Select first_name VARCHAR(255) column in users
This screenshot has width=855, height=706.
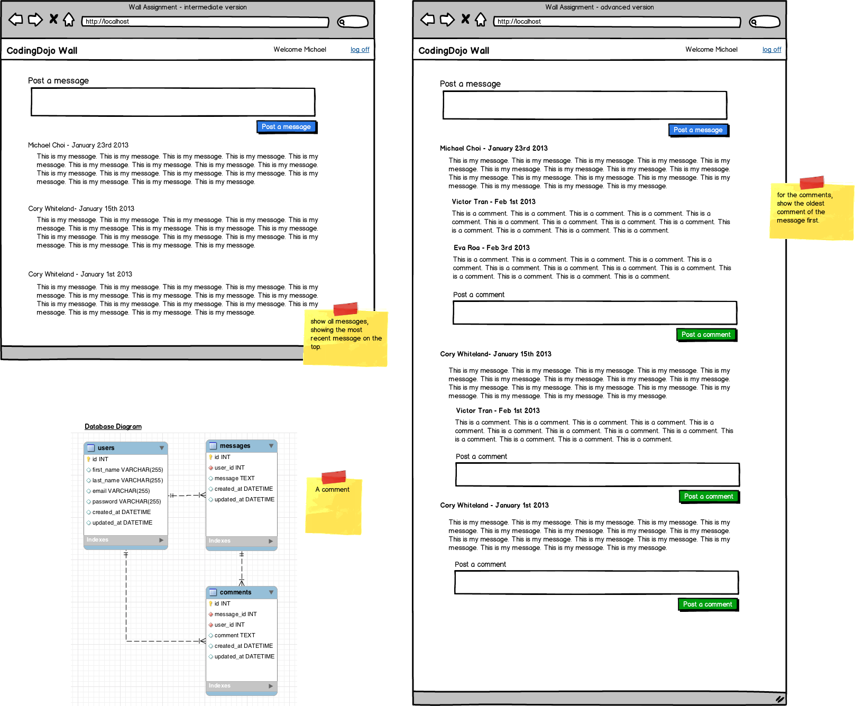coord(126,470)
